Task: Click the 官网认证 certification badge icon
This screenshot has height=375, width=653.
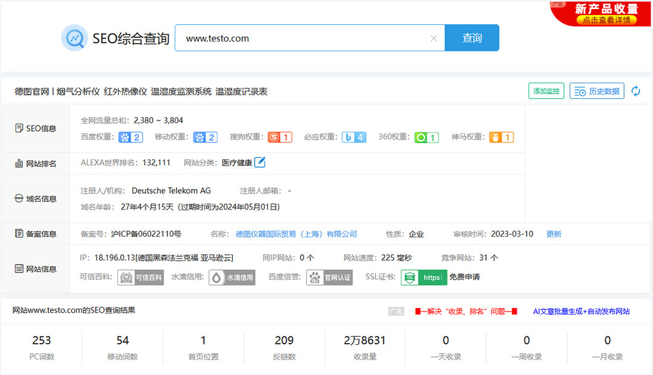Action: point(329,277)
